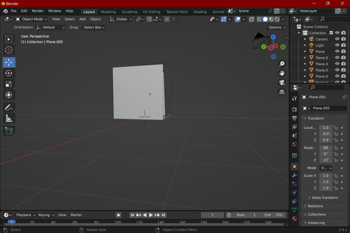Viewport: 350px width, 233px height.
Task: Open rotation Mode dropdown
Action: [x=326, y=168]
